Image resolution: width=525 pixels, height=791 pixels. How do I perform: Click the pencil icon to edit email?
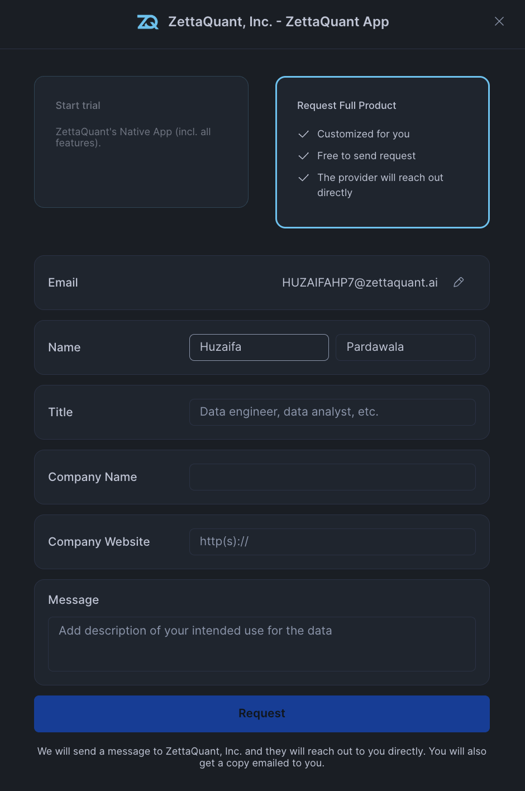click(x=459, y=283)
